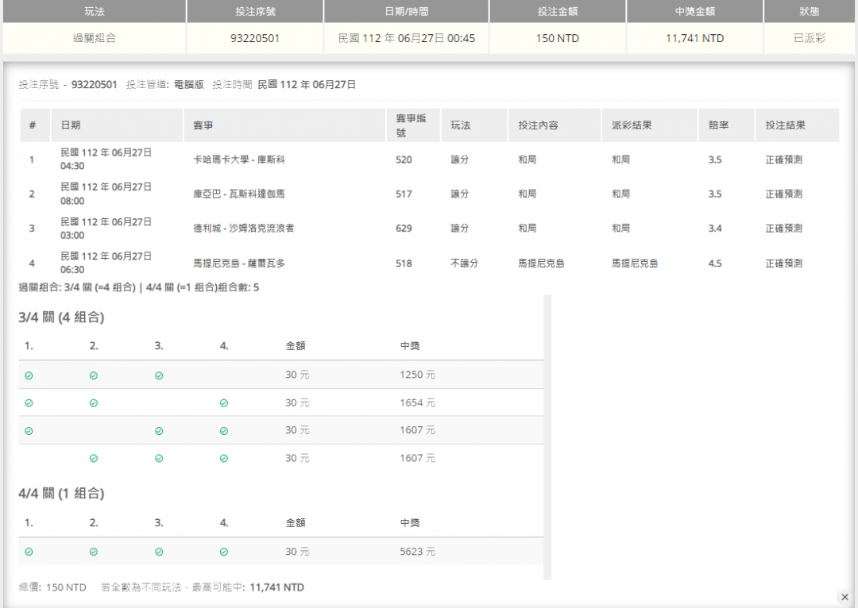Collapse the 過關組合 bet summary row
Image resolution: width=858 pixels, height=608 pixels.
click(x=94, y=38)
